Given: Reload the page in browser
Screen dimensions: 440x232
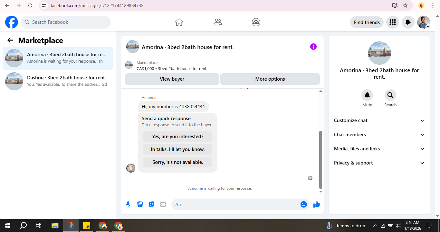Looking at the screenshot, I should [30, 5].
